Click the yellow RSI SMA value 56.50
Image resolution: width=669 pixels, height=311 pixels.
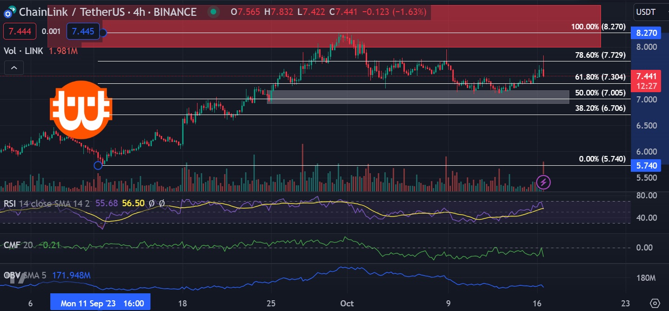[133, 203]
